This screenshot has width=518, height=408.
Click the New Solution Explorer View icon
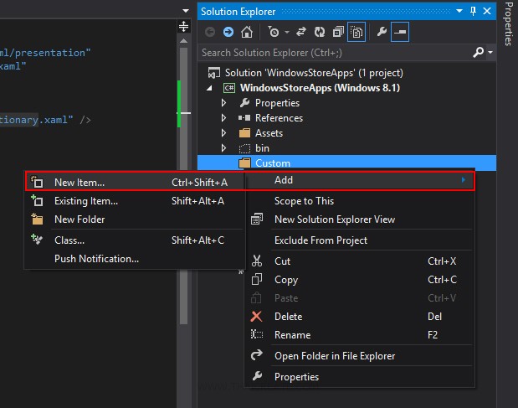click(257, 219)
